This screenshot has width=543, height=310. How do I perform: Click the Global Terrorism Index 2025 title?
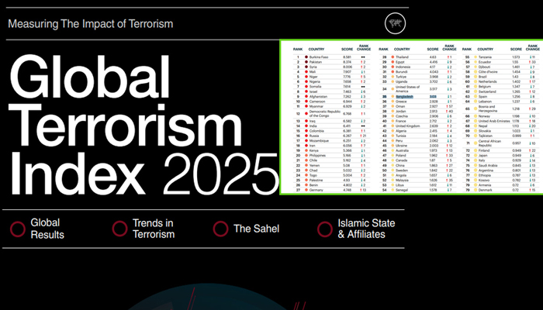click(x=140, y=124)
